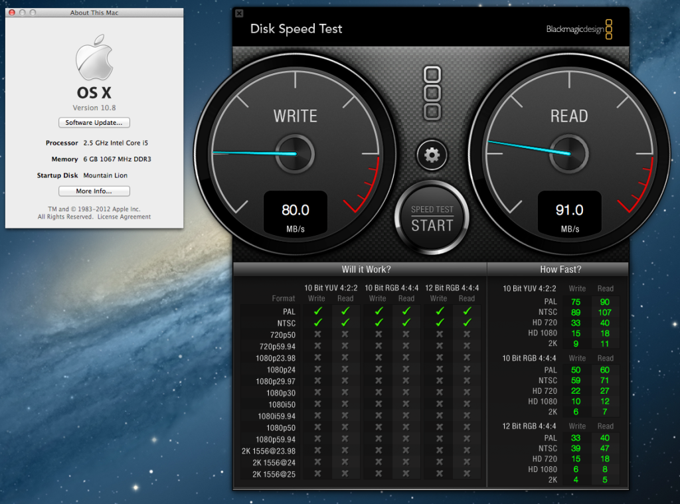Click the 1080p50 10 Bit YUV read cross
Viewport: 680px width, 504px height.
pyautogui.click(x=345, y=427)
